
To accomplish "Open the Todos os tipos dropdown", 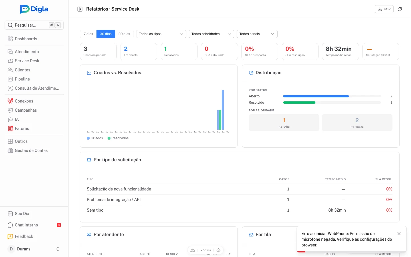I will (x=161, y=34).
